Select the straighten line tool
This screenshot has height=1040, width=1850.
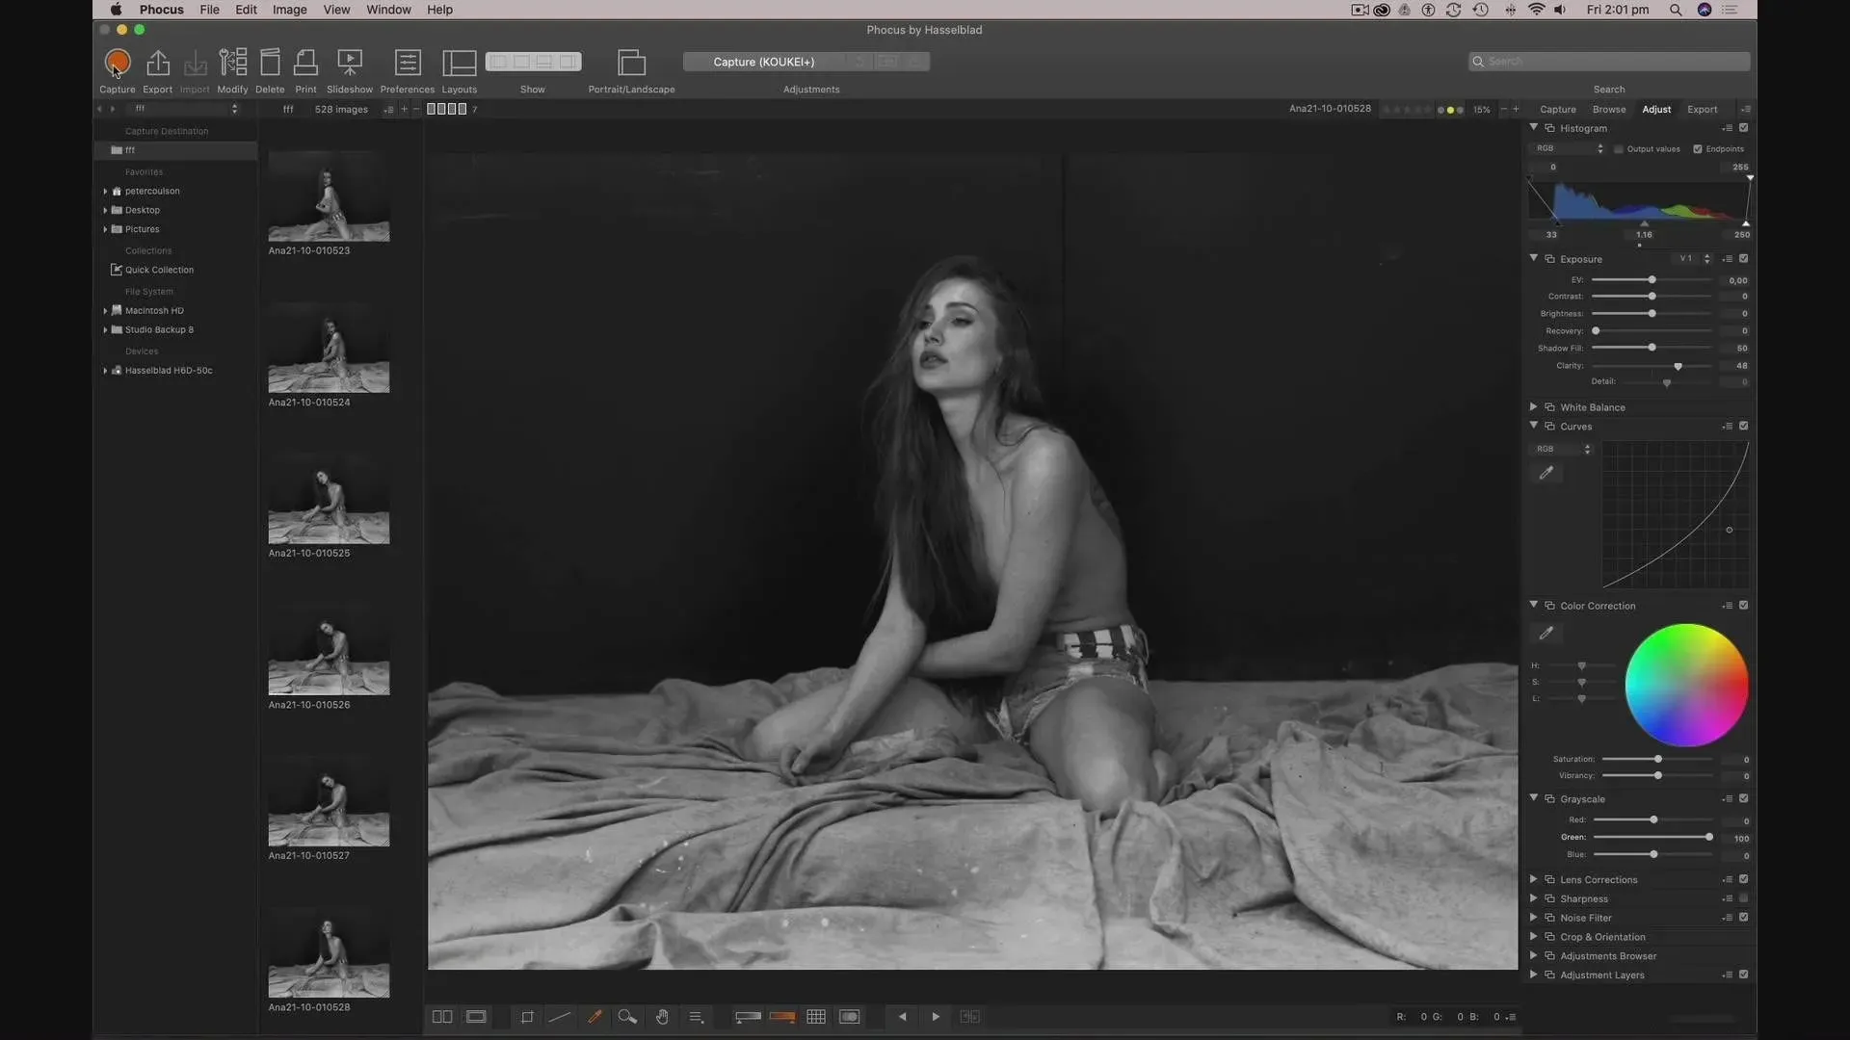point(560,1017)
